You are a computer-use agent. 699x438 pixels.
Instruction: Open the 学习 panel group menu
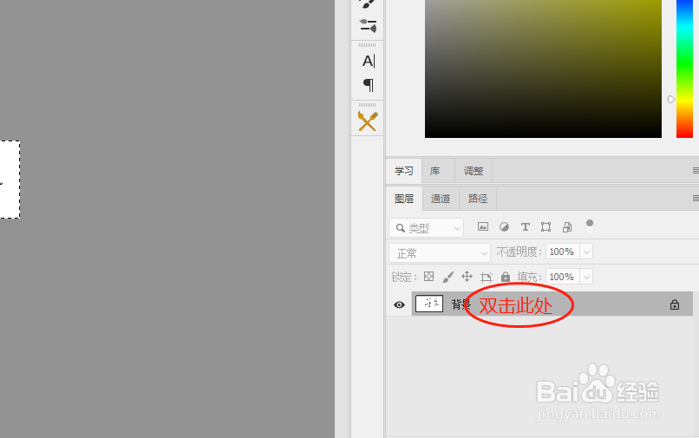click(x=696, y=170)
